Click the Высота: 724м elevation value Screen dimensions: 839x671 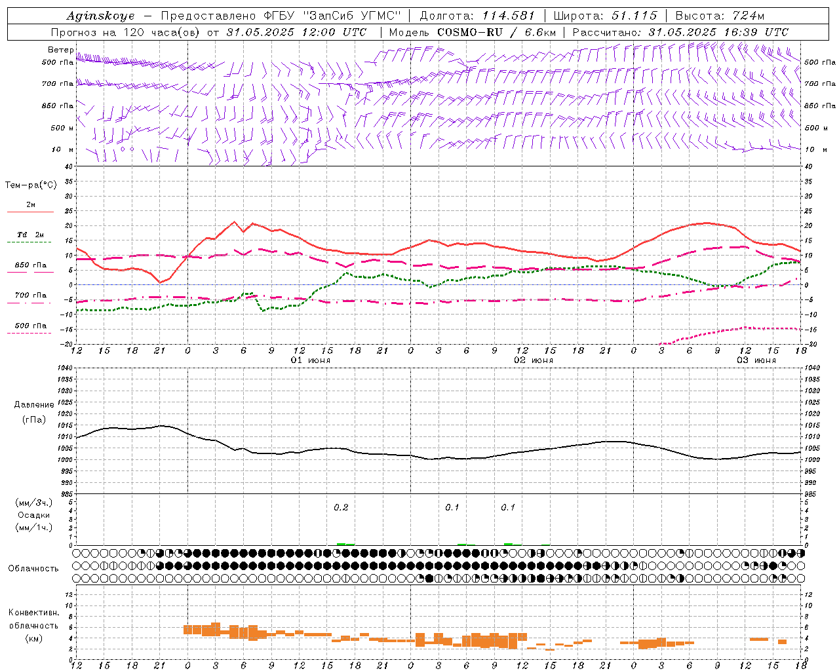point(720,16)
